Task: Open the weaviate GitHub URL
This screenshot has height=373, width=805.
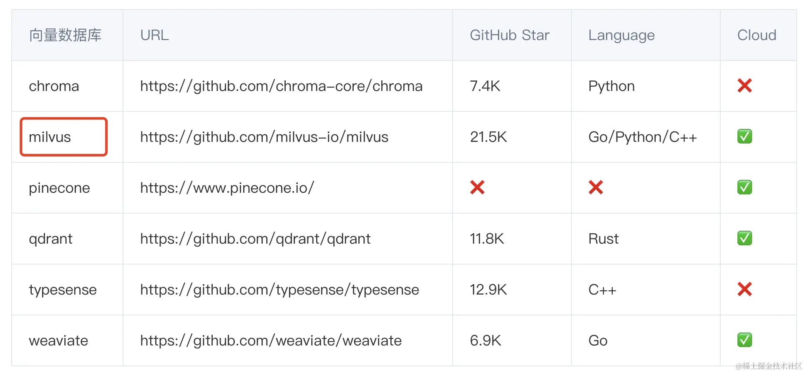Action: [x=271, y=340]
